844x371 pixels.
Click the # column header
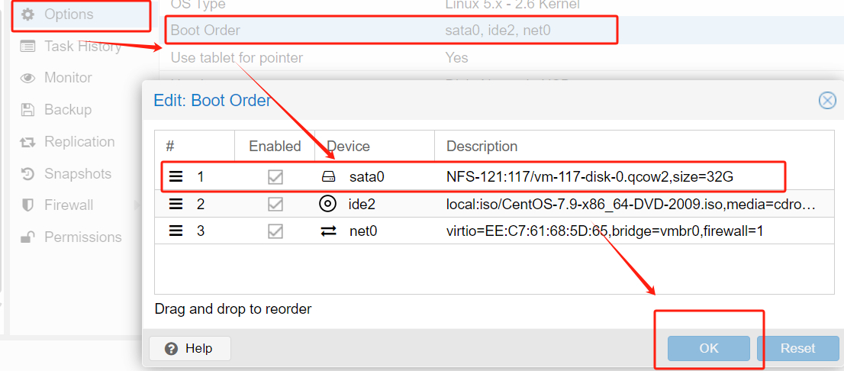pyautogui.click(x=195, y=146)
